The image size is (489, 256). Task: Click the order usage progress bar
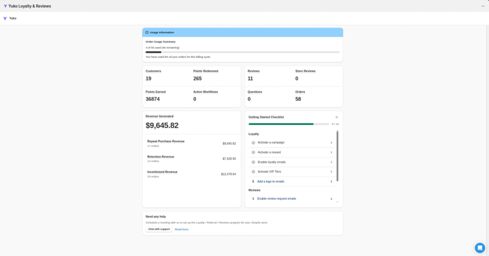pyautogui.click(x=243, y=52)
